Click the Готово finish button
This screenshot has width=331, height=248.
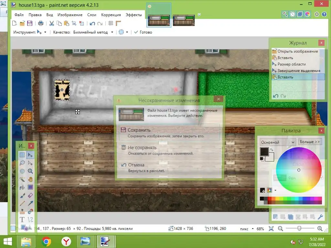[x=143, y=32]
